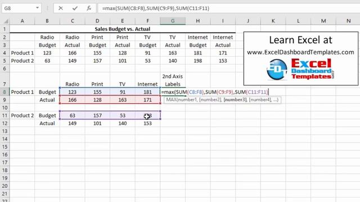Select column A header
This screenshot has width=360, height=202.
22,21
